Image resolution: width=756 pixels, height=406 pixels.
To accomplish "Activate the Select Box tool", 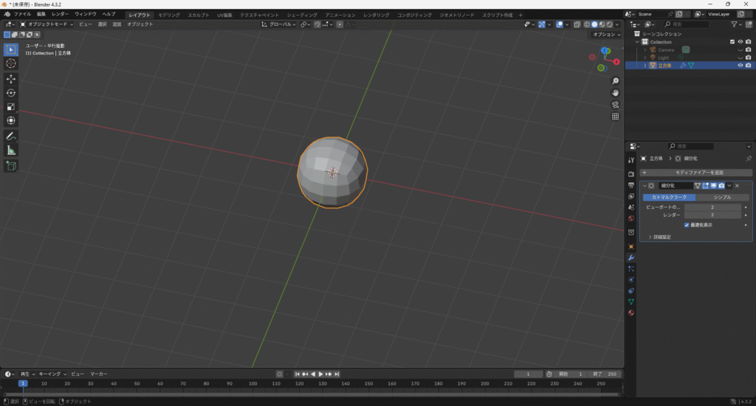I will [x=10, y=49].
